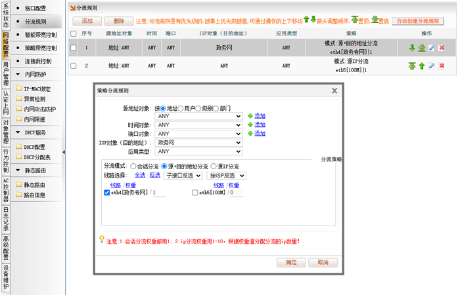Uncheck the eth4[政务专网] line checkbox

[107, 193]
